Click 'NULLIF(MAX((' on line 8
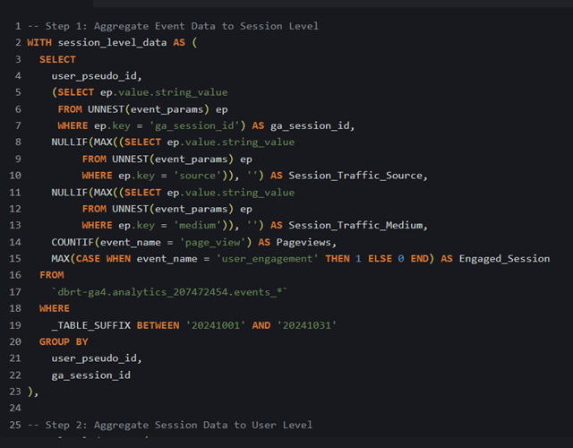 click(x=88, y=142)
